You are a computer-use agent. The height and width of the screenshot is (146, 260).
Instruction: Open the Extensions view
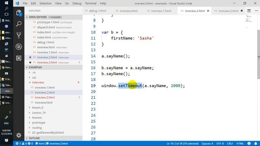[x=19, y=58]
